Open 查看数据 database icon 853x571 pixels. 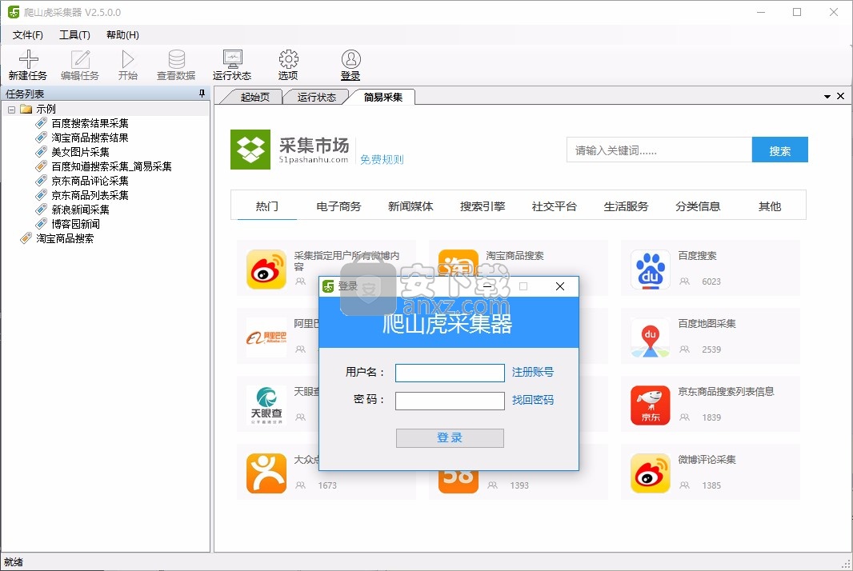pyautogui.click(x=176, y=58)
